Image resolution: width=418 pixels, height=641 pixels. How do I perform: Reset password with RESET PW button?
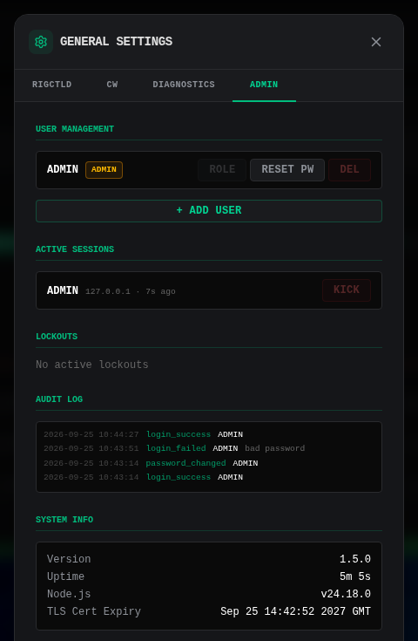pos(287,170)
